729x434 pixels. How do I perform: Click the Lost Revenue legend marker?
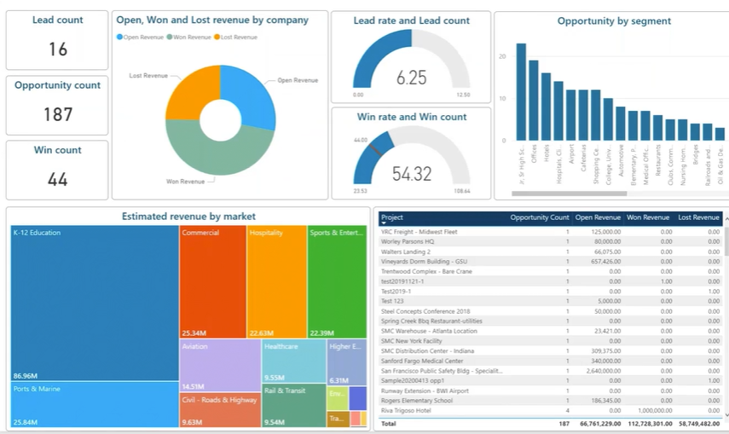217,38
